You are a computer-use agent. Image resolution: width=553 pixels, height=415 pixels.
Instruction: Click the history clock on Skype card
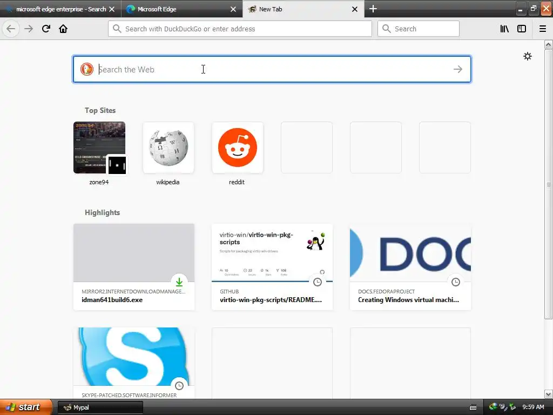point(179,385)
